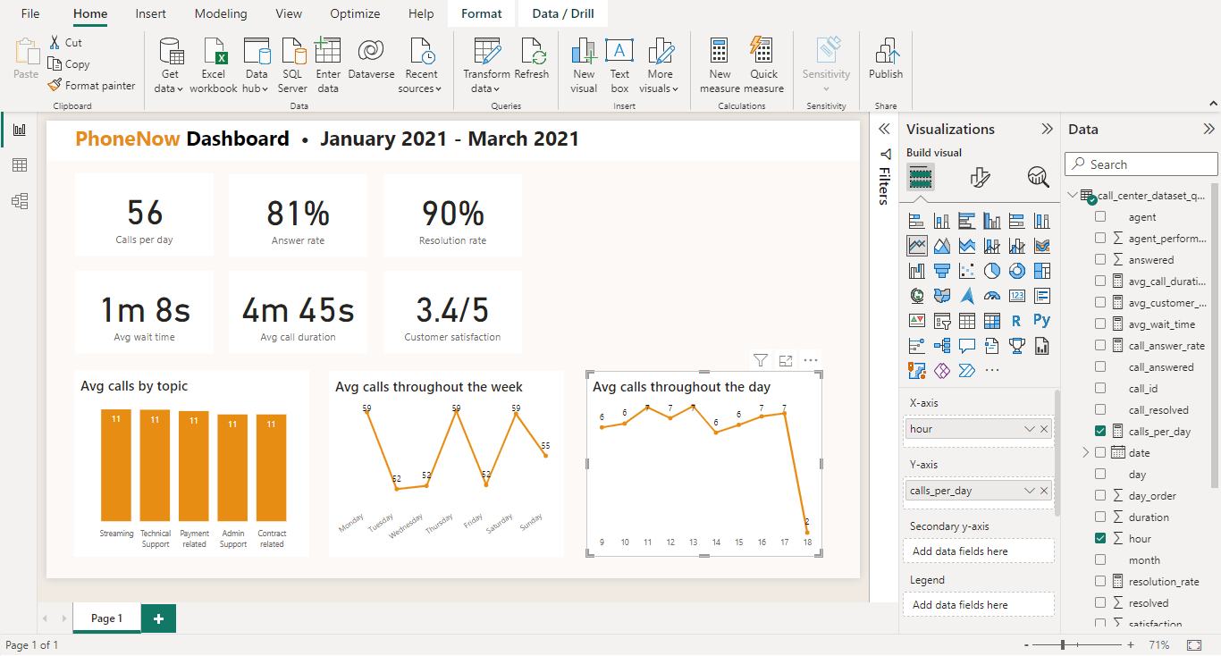Uncheck the hour field checkbox
Screen dimensions: 1221x656
pos(1100,538)
